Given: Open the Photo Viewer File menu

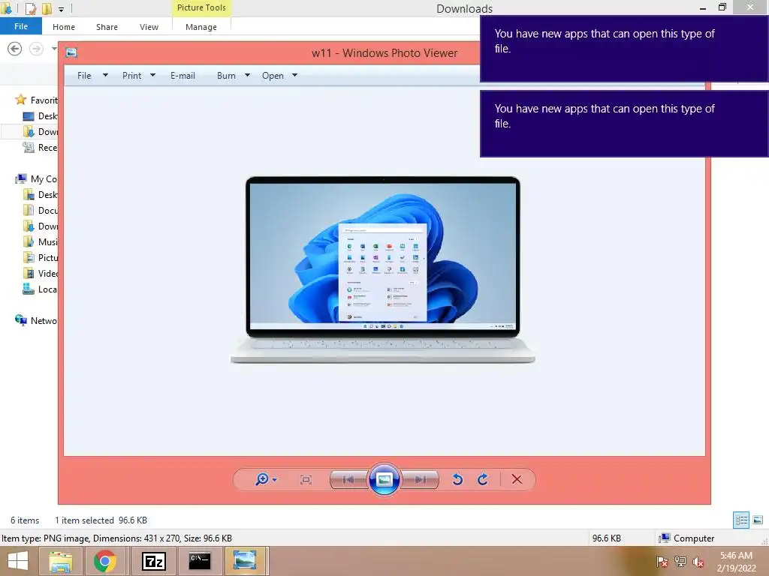Looking at the screenshot, I should (x=84, y=76).
